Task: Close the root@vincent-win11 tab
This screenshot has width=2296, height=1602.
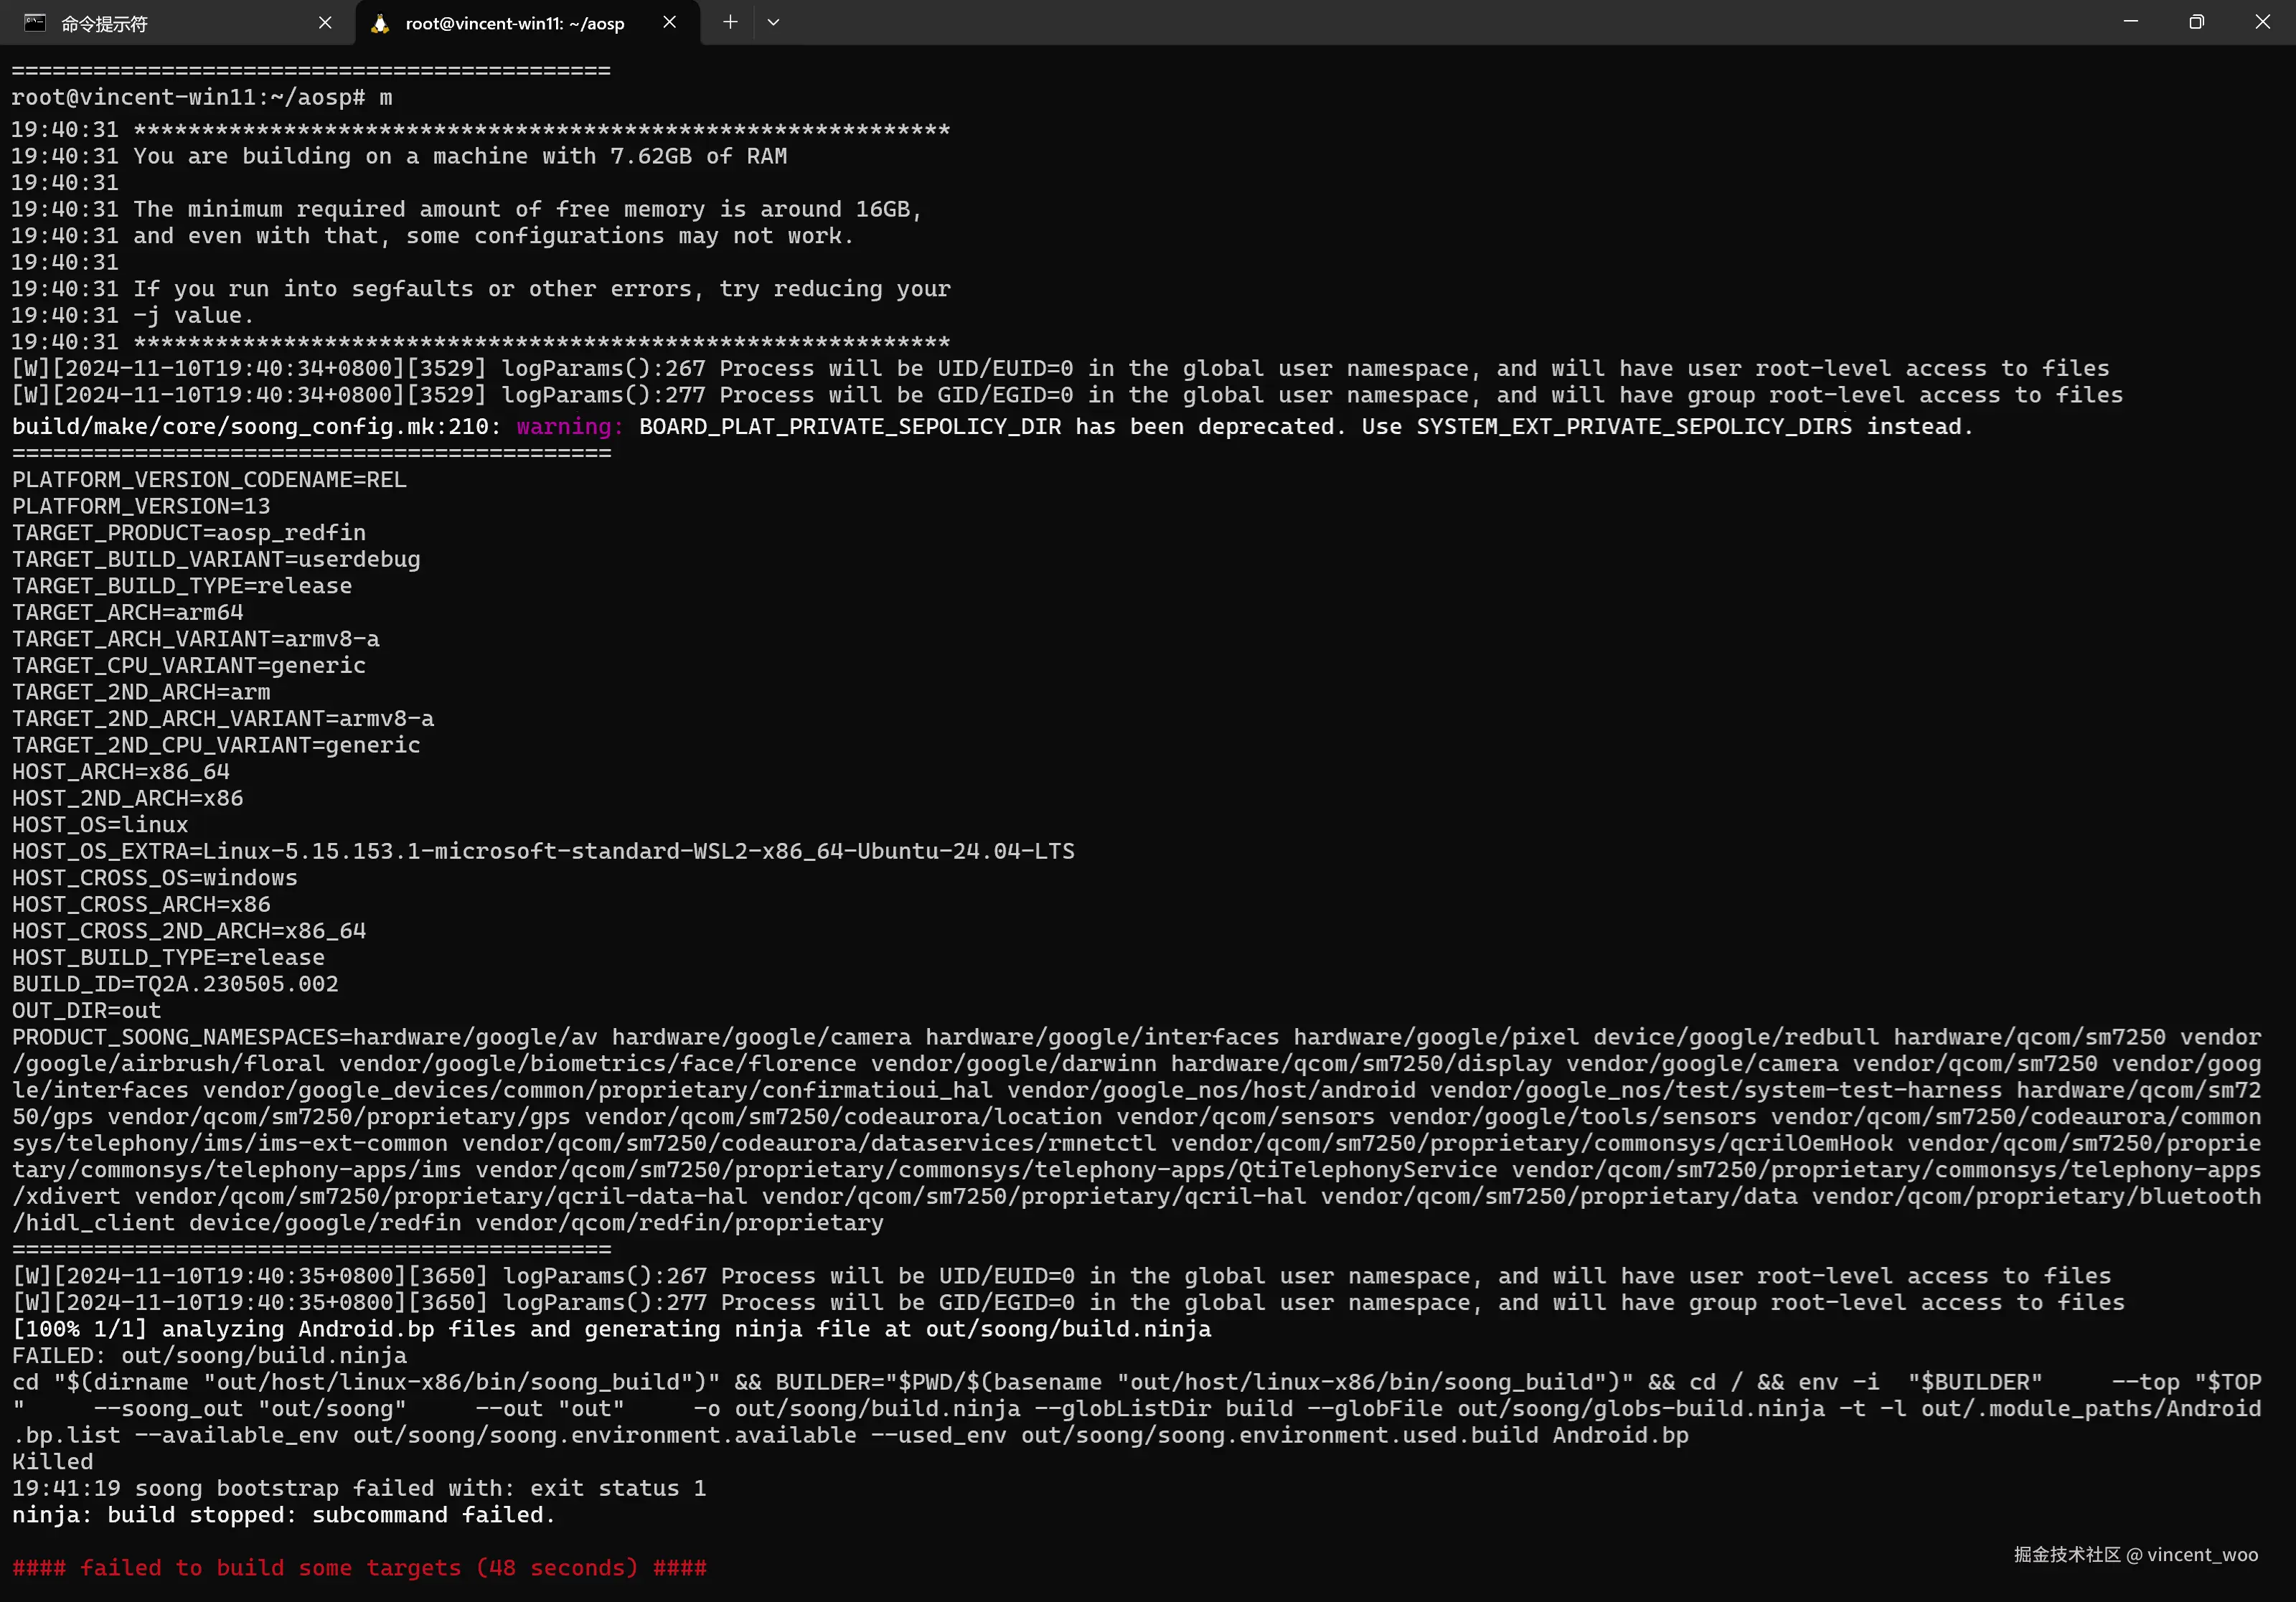Action: (669, 22)
